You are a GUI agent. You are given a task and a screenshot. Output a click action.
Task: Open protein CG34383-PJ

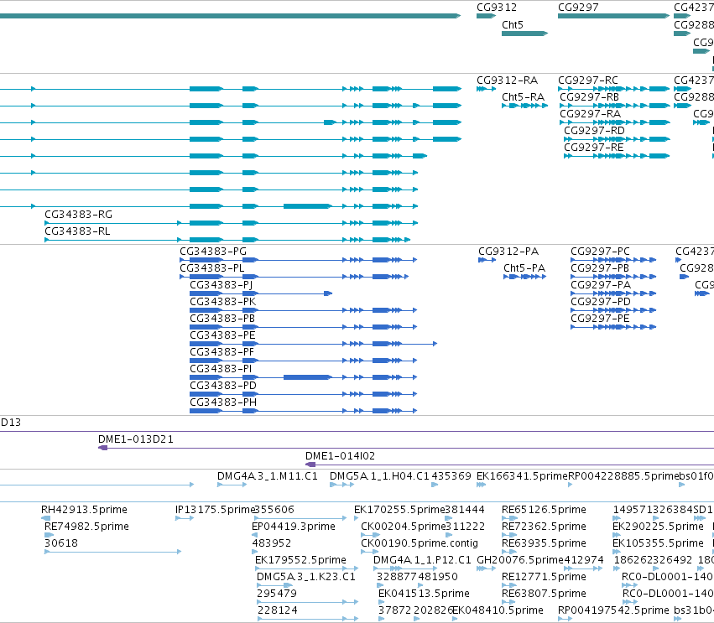(x=221, y=285)
